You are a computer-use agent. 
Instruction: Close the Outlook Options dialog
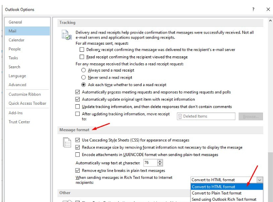[268, 10]
